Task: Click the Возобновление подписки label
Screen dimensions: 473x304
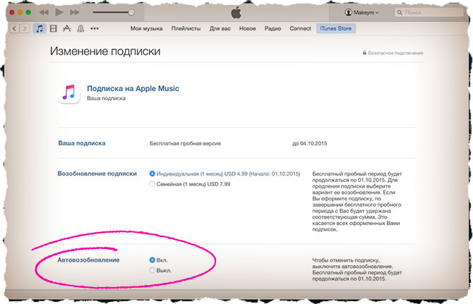Action: (x=97, y=174)
